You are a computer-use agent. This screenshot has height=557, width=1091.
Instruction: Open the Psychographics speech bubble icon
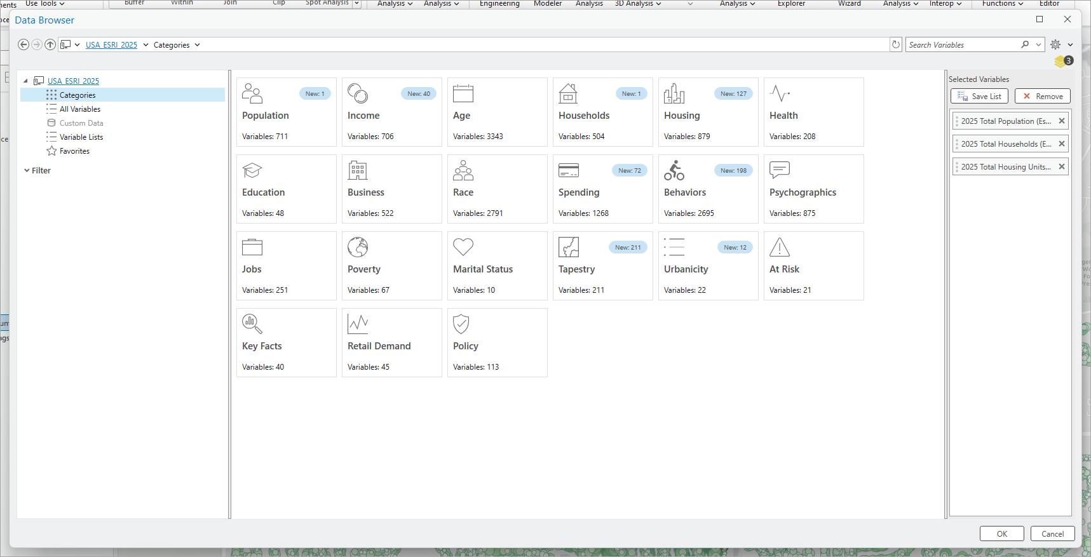[x=780, y=170]
